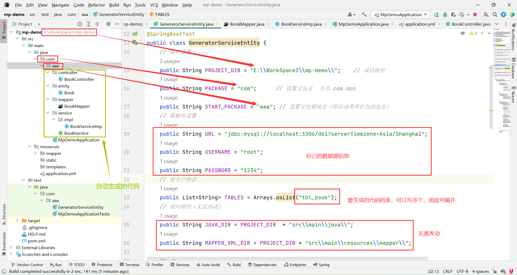Open Project panel settings gear
Viewport: 517px width, 275px height.
[x=109, y=24]
